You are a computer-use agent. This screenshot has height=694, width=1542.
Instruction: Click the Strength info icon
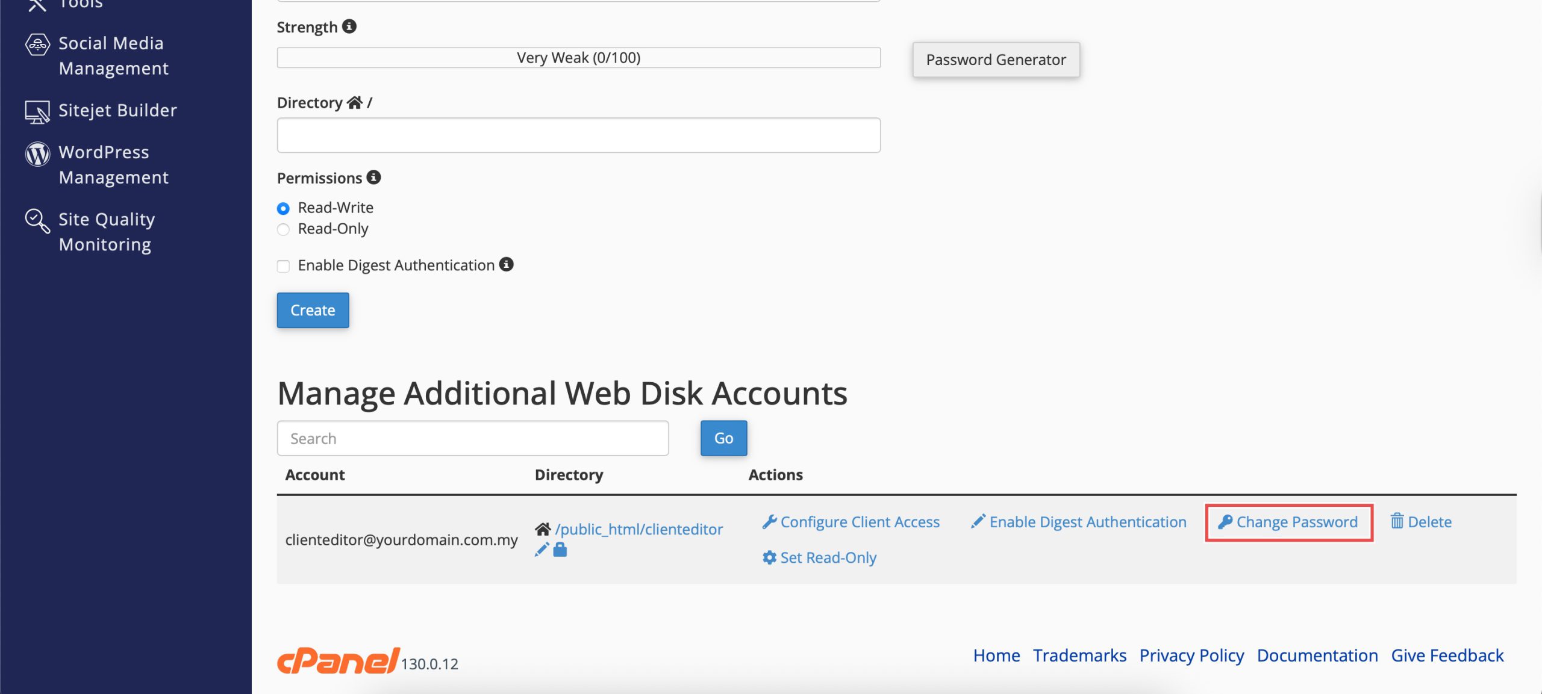[349, 26]
